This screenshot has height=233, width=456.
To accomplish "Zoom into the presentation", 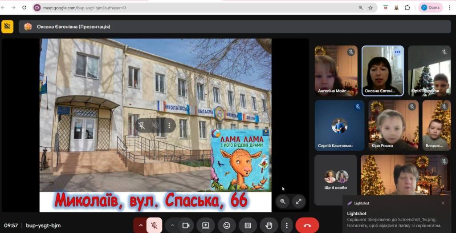I will click(x=283, y=201).
